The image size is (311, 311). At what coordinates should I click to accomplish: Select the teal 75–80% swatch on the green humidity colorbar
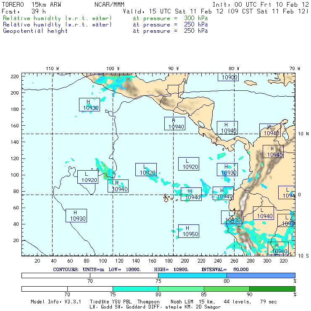[x=135, y=289]
